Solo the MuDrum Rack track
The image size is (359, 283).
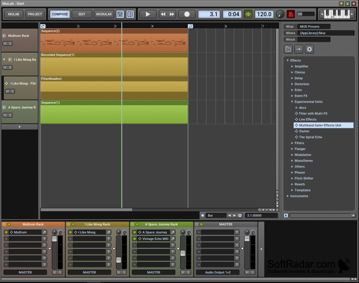point(10,43)
